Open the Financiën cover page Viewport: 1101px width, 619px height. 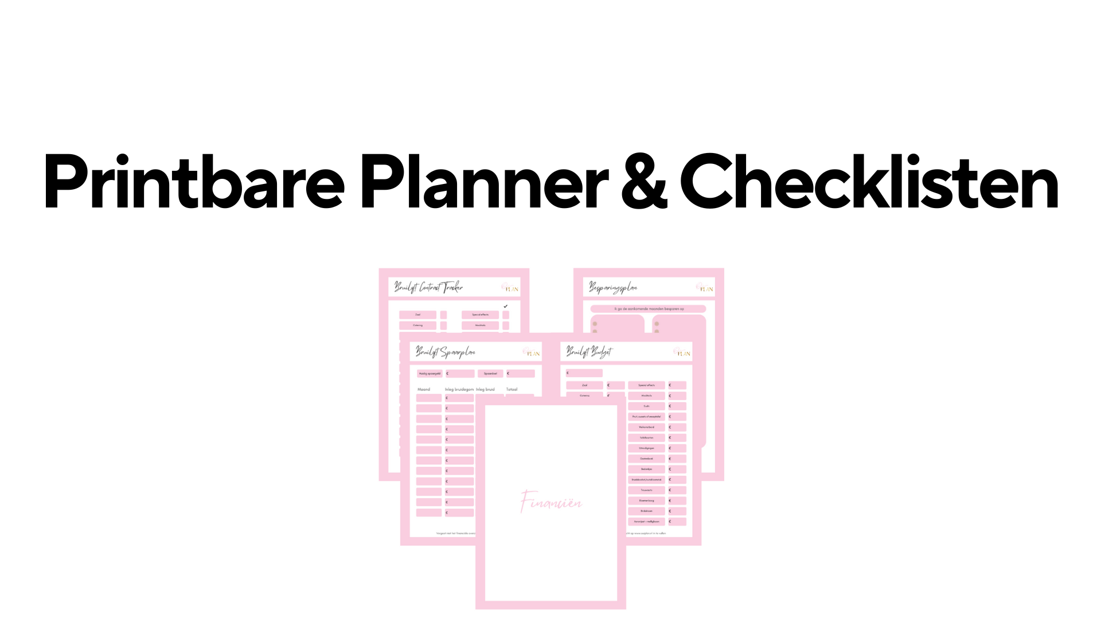click(x=550, y=503)
